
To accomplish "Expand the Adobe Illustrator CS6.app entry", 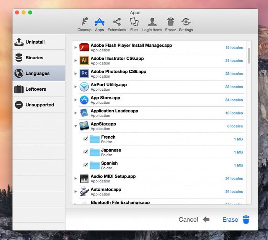I will (x=75, y=60).
